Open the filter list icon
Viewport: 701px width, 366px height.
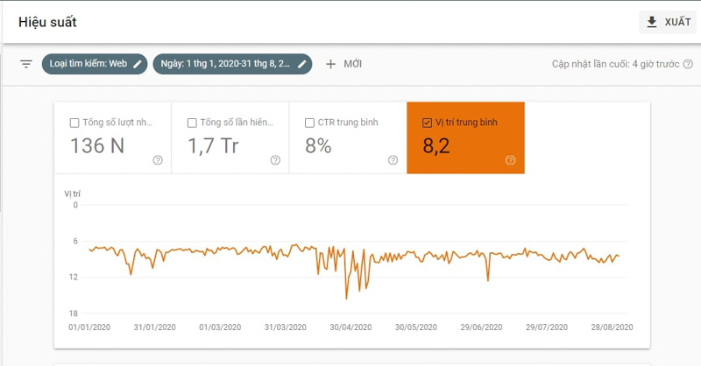tap(26, 64)
